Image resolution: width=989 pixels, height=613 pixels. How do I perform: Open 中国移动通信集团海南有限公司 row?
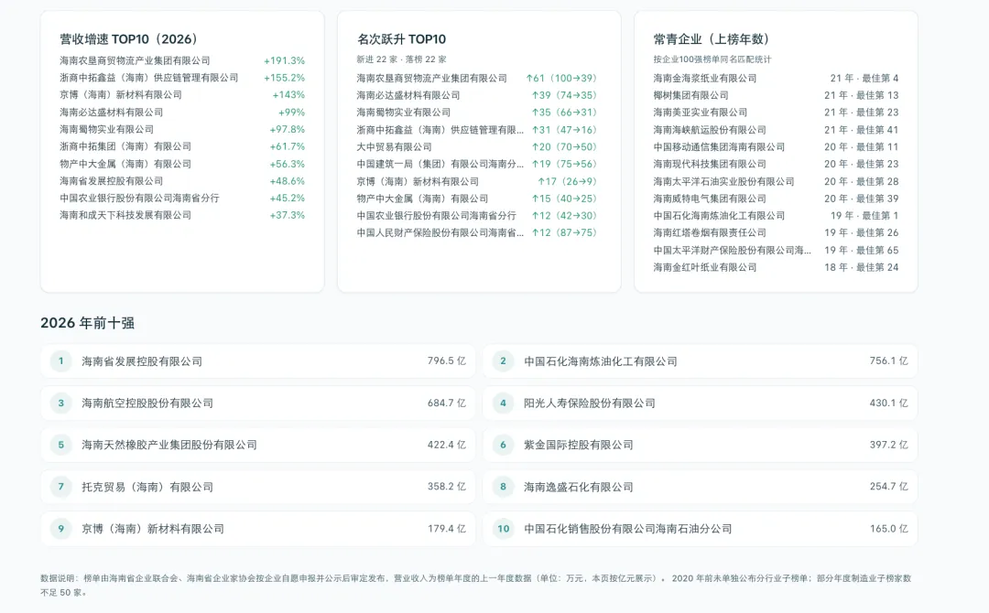(776, 146)
